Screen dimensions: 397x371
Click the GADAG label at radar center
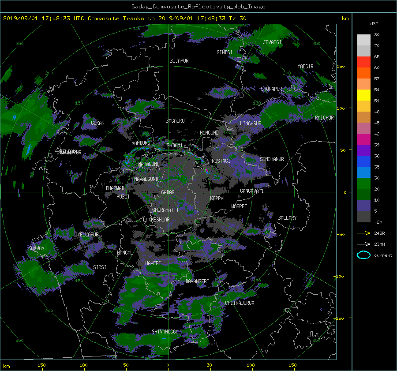tap(168, 192)
